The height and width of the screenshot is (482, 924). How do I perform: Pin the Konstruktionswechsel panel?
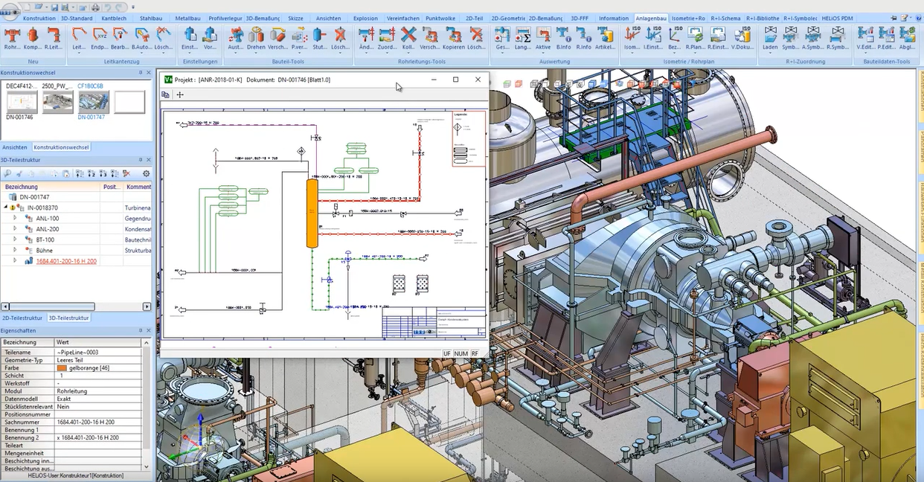click(140, 73)
